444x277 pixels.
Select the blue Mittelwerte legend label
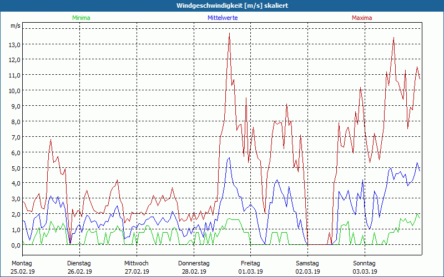pyautogui.click(x=223, y=18)
